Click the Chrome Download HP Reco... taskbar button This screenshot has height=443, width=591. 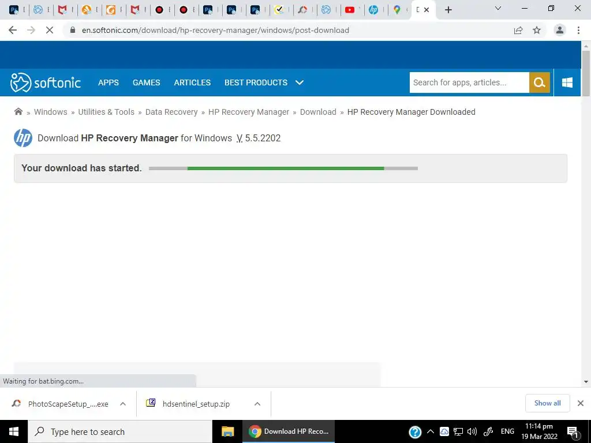tap(289, 431)
